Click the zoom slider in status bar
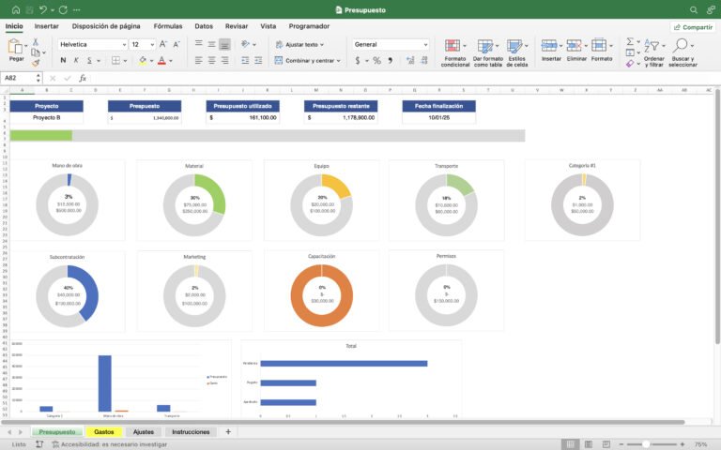 click(x=648, y=443)
